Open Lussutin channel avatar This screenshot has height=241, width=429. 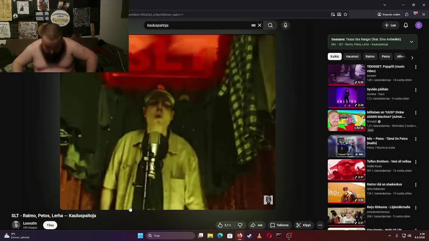click(x=16, y=225)
